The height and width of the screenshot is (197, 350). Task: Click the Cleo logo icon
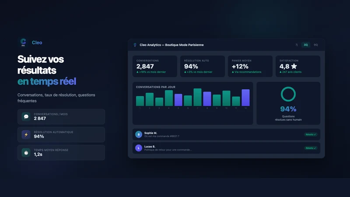(x=23, y=42)
